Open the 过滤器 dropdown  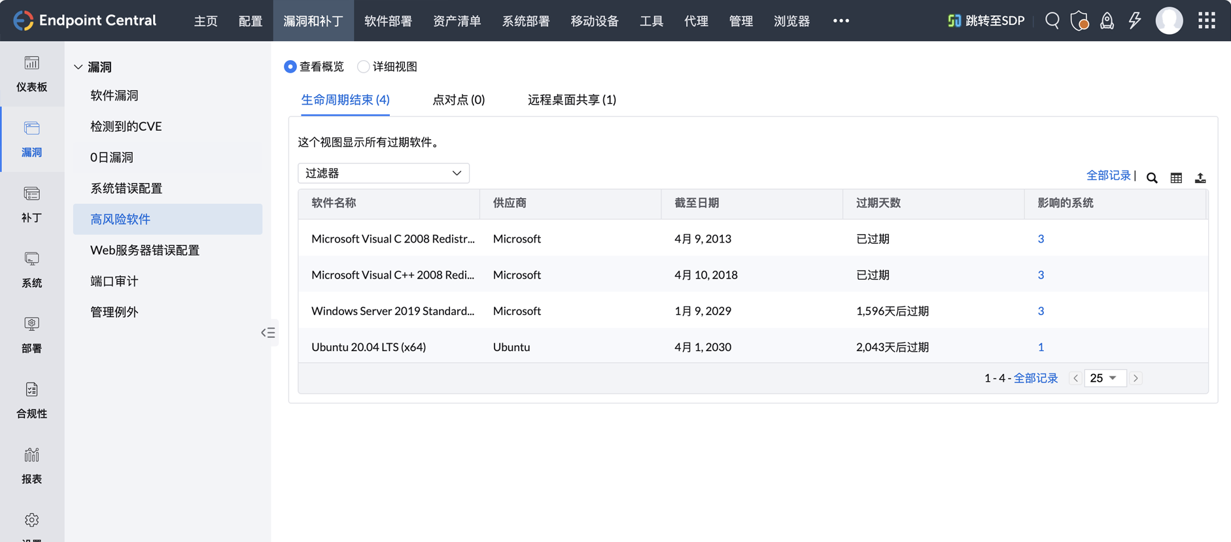383,173
